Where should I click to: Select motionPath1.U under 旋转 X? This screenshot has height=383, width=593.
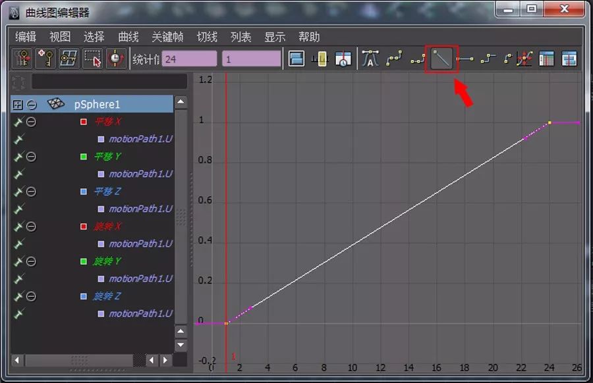tap(141, 243)
